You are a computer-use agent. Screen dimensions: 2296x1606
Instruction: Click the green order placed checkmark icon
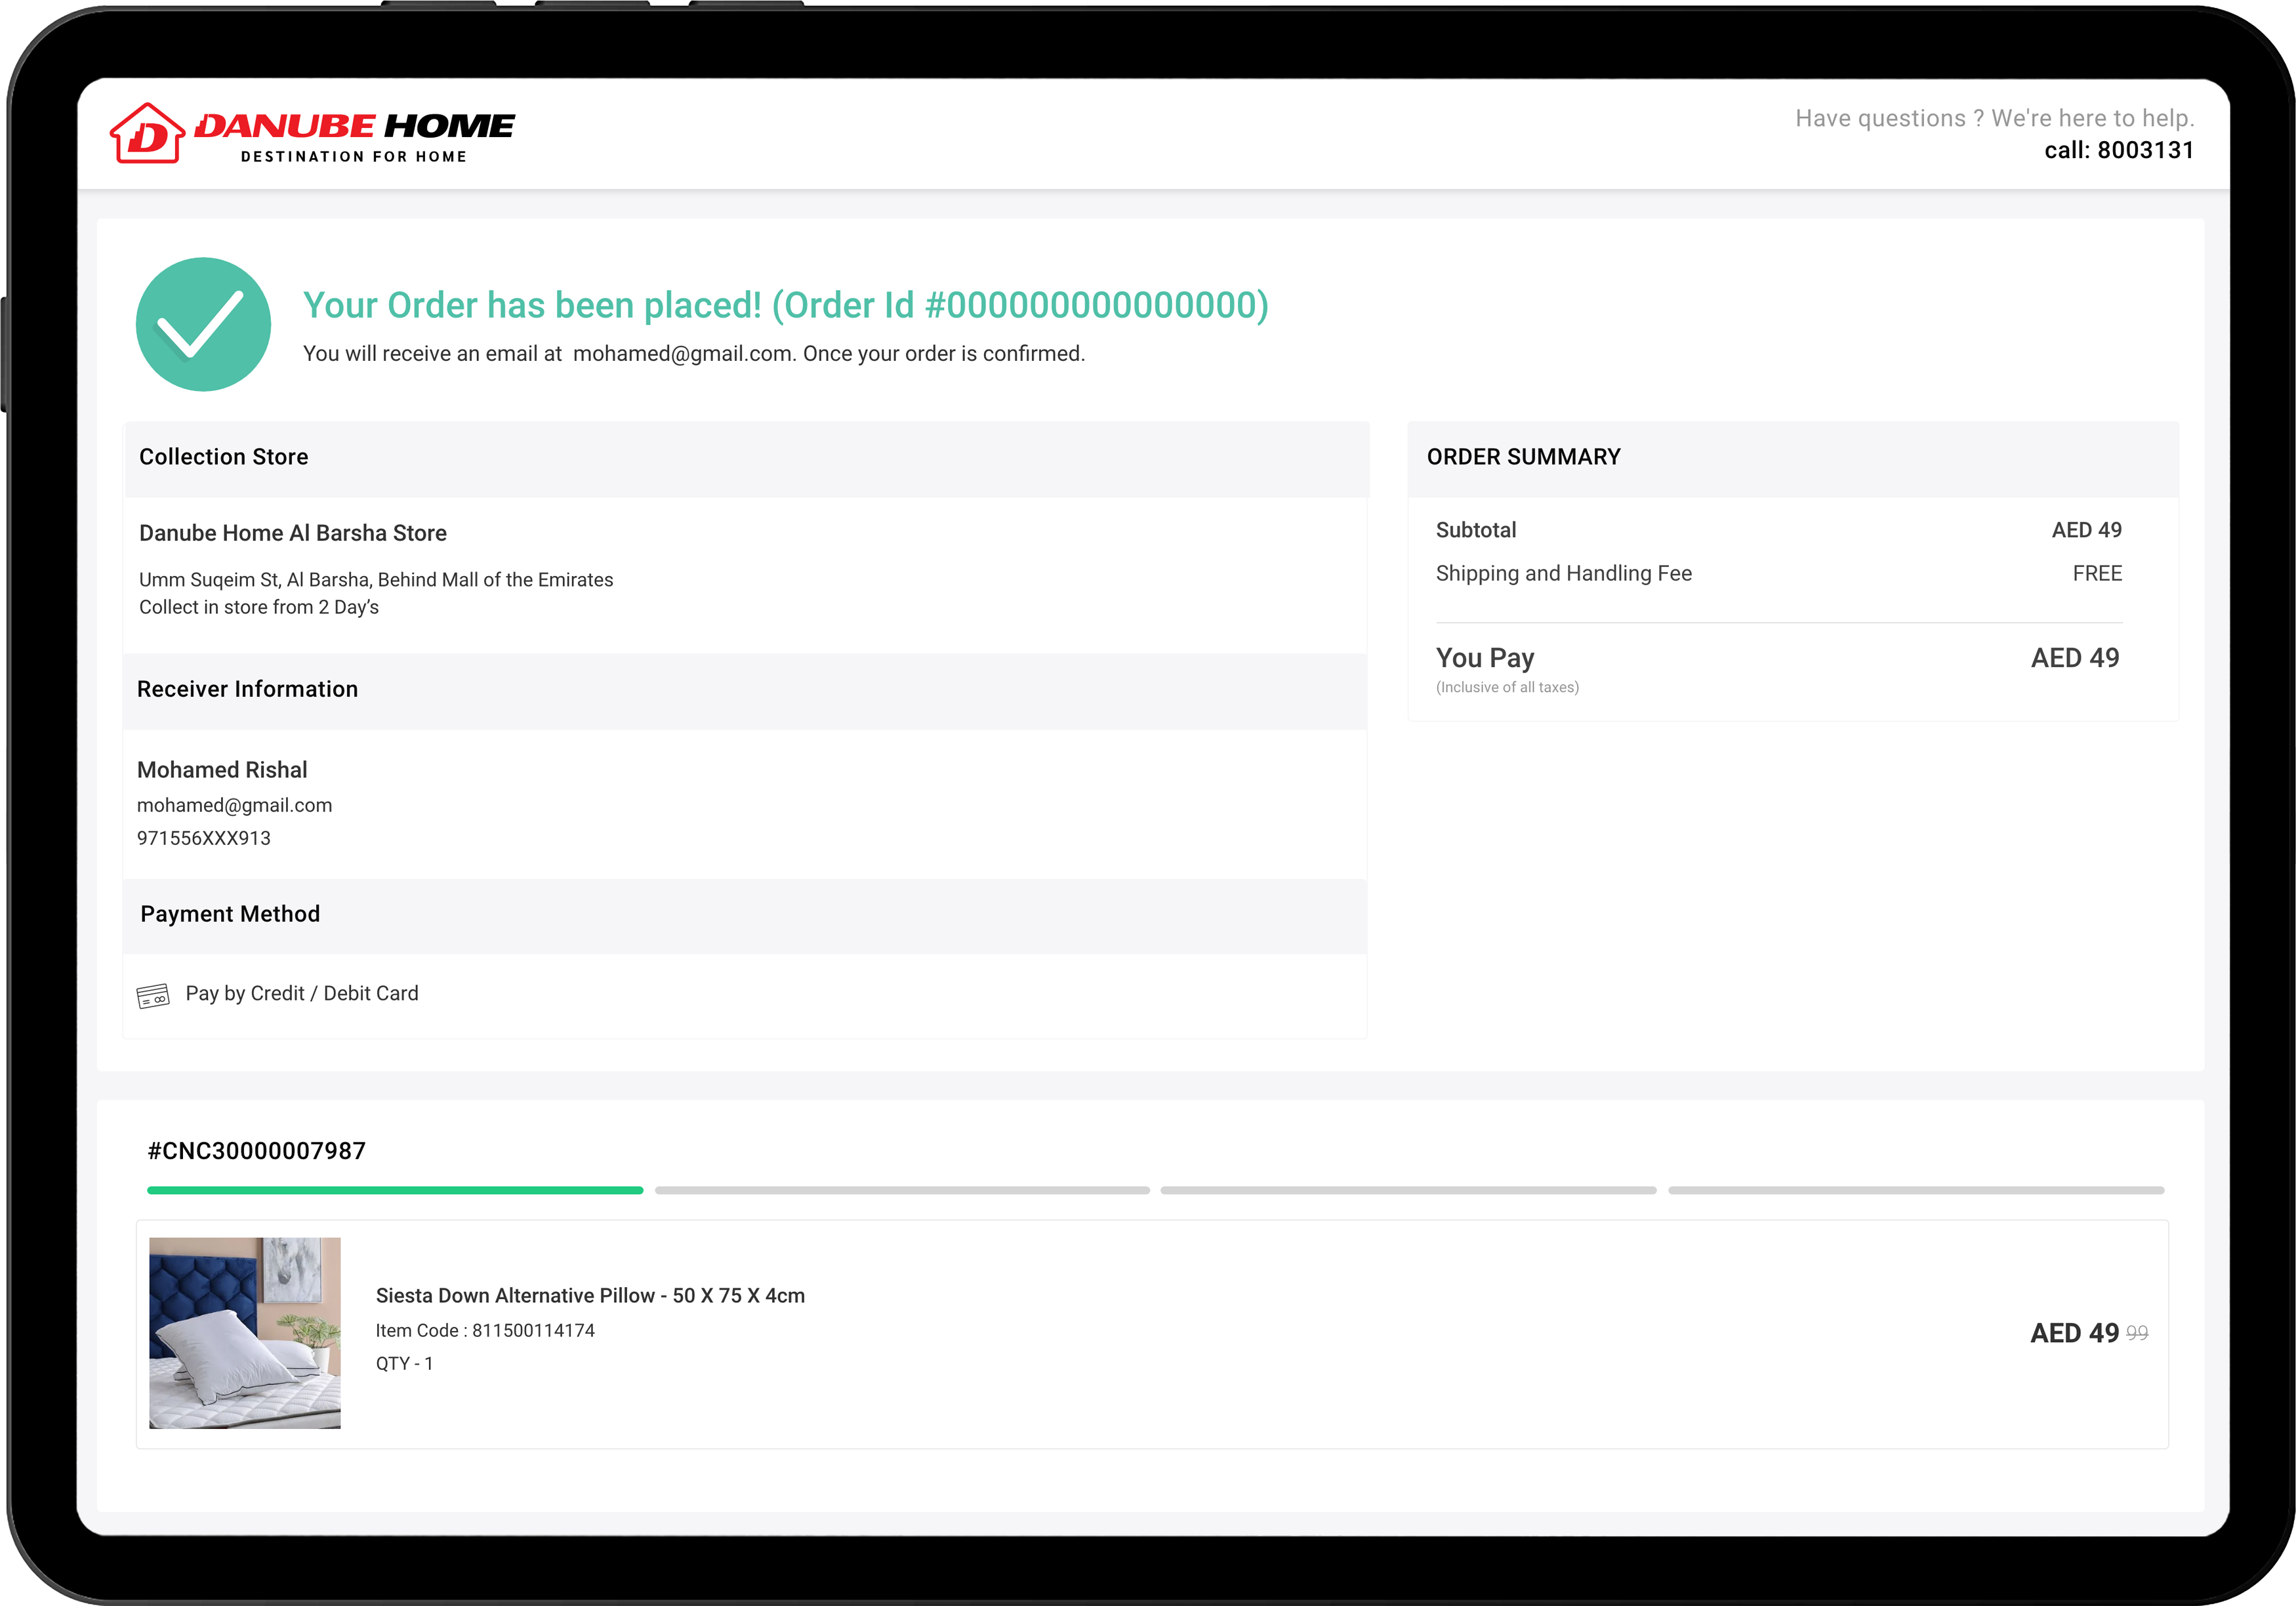203,324
